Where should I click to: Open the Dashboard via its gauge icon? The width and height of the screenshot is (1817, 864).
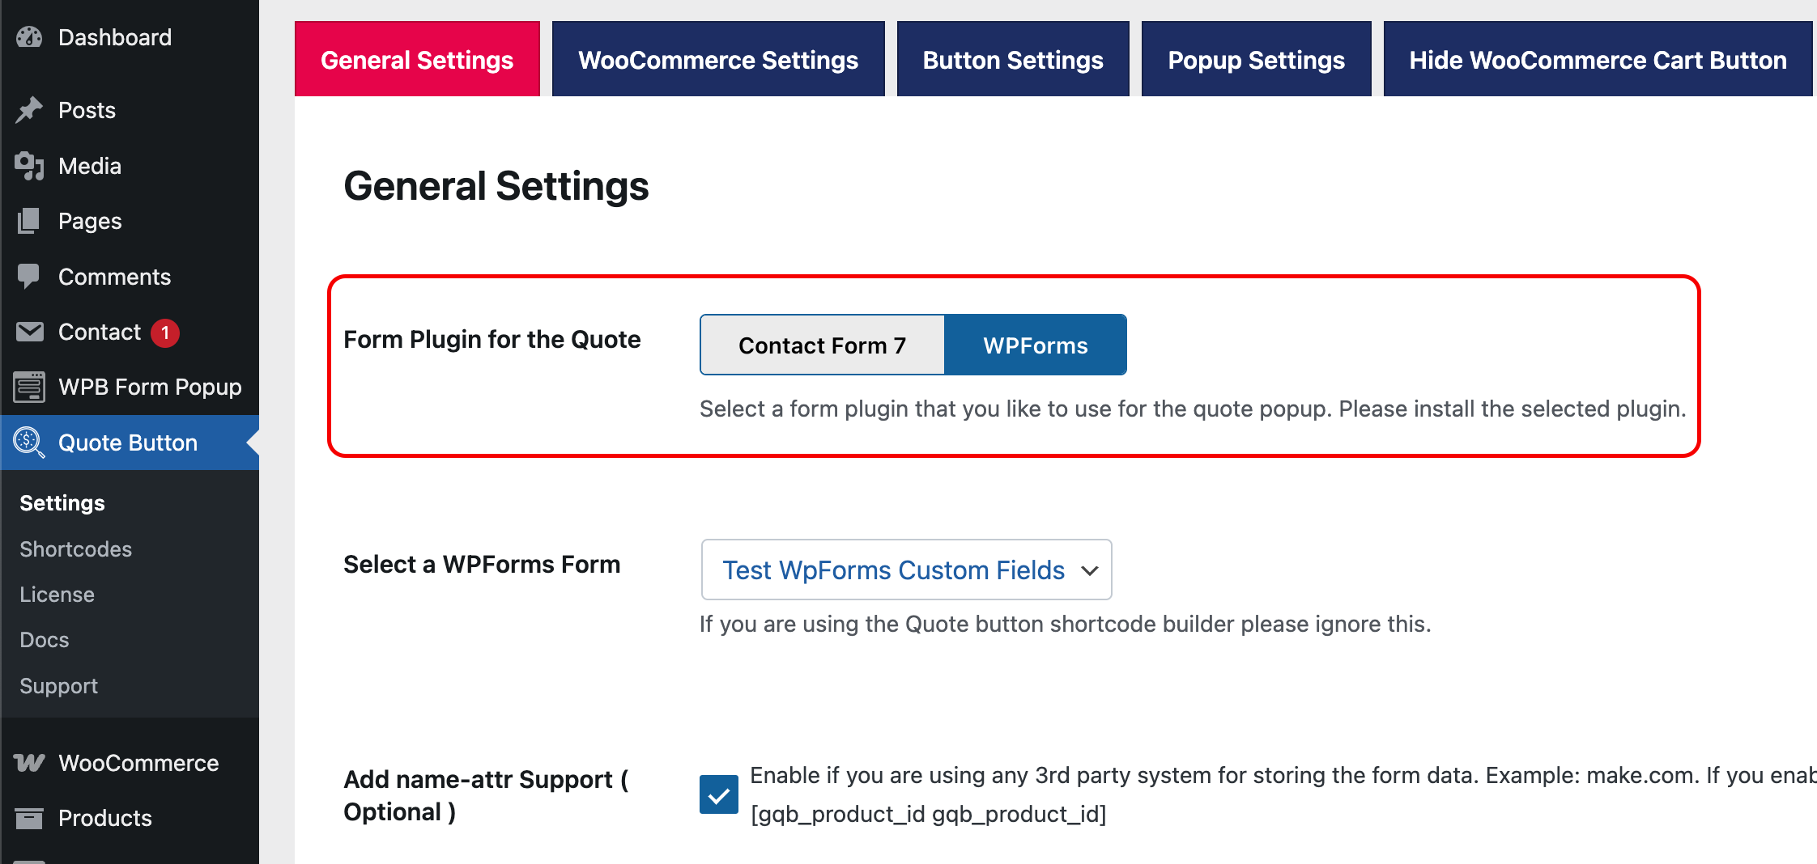[29, 37]
